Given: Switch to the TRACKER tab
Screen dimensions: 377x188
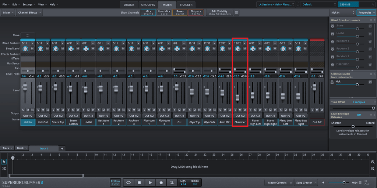Looking at the screenshot, I should tap(186, 5).
